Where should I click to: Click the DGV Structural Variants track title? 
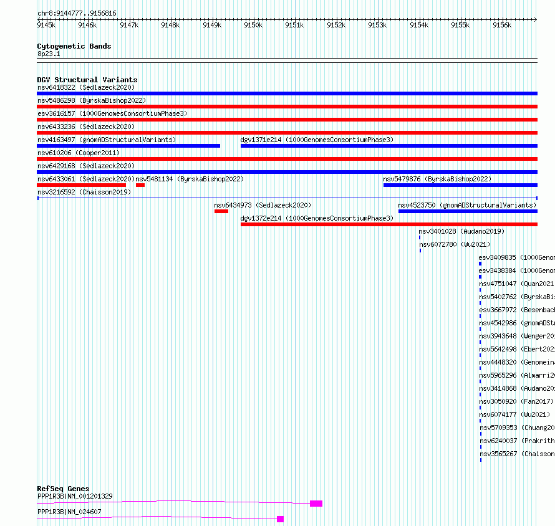coord(87,80)
